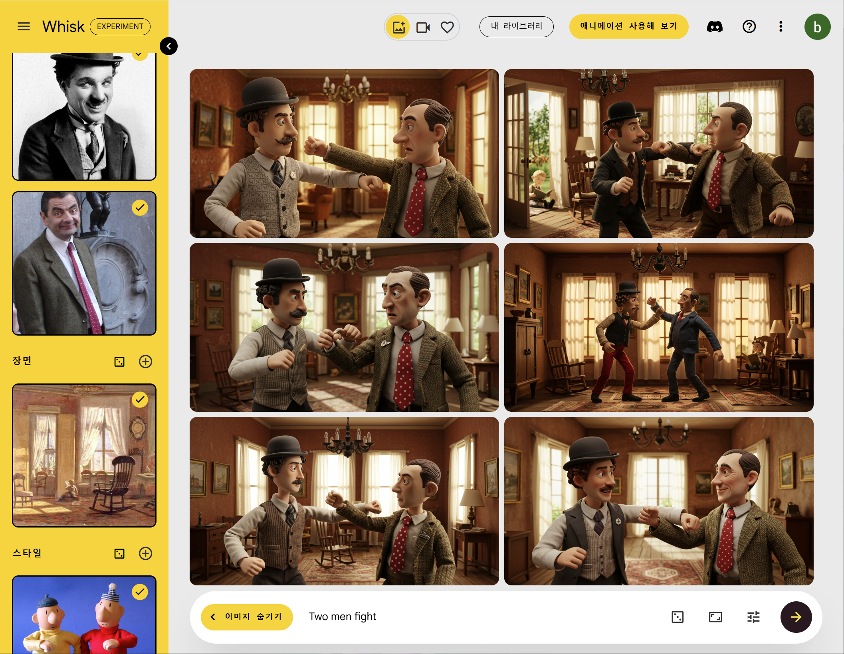
Task: Toggle the clay puppets style checkmark
Action: pyautogui.click(x=140, y=592)
